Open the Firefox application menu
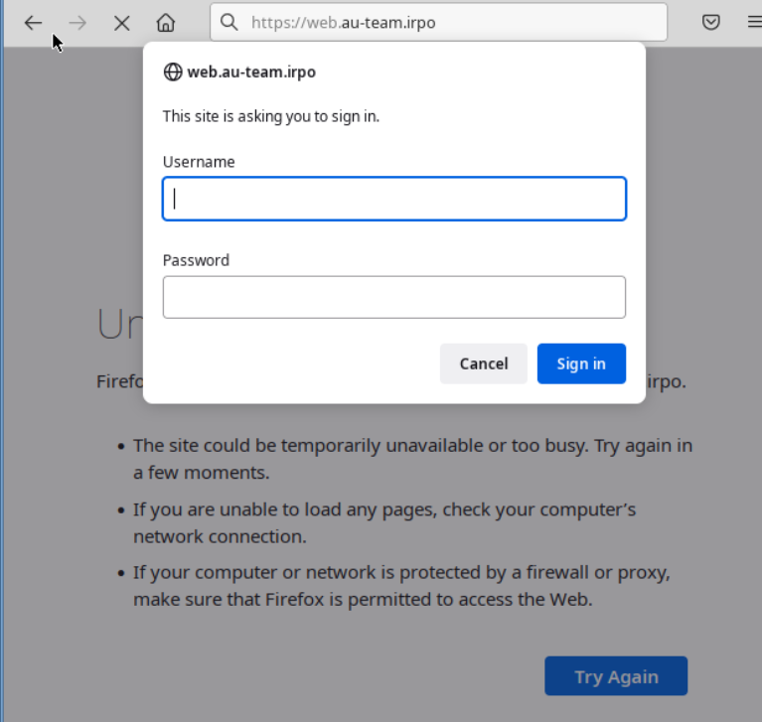This screenshot has height=722, width=762. (x=753, y=23)
